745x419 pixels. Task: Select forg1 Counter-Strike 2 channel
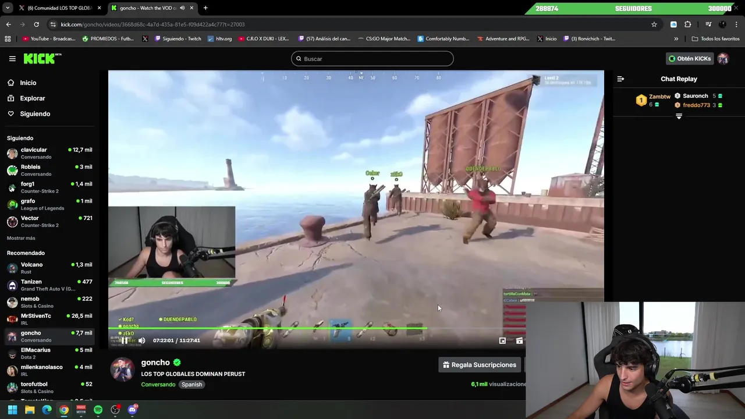click(x=49, y=187)
